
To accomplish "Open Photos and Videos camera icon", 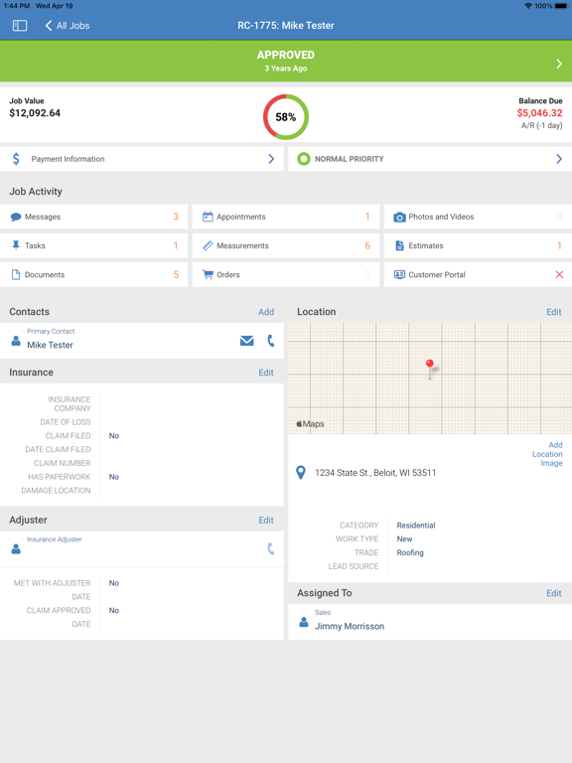I will click(399, 217).
